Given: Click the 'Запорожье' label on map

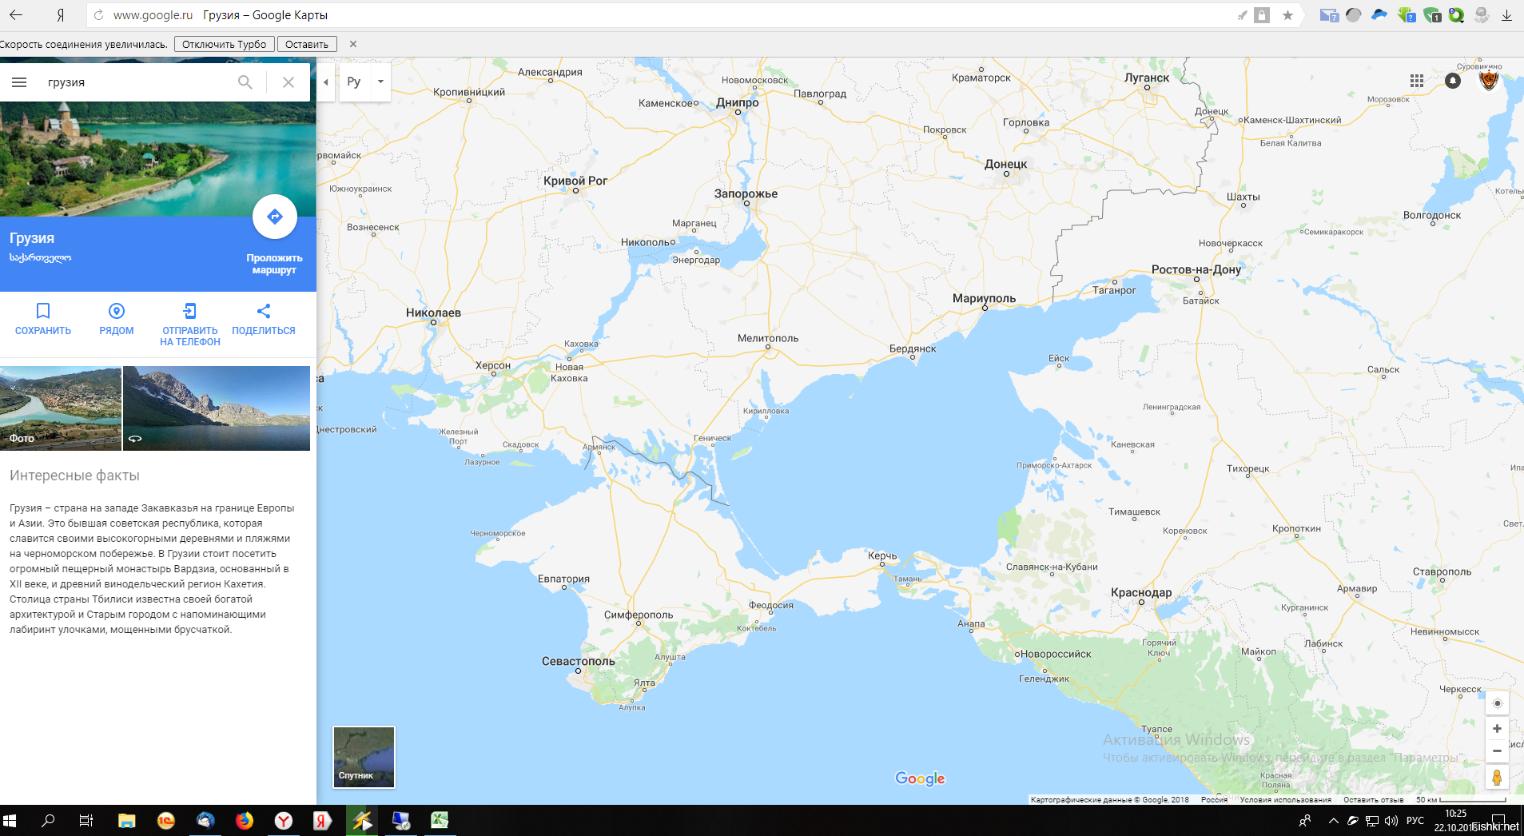Looking at the screenshot, I should pos(746,194).
